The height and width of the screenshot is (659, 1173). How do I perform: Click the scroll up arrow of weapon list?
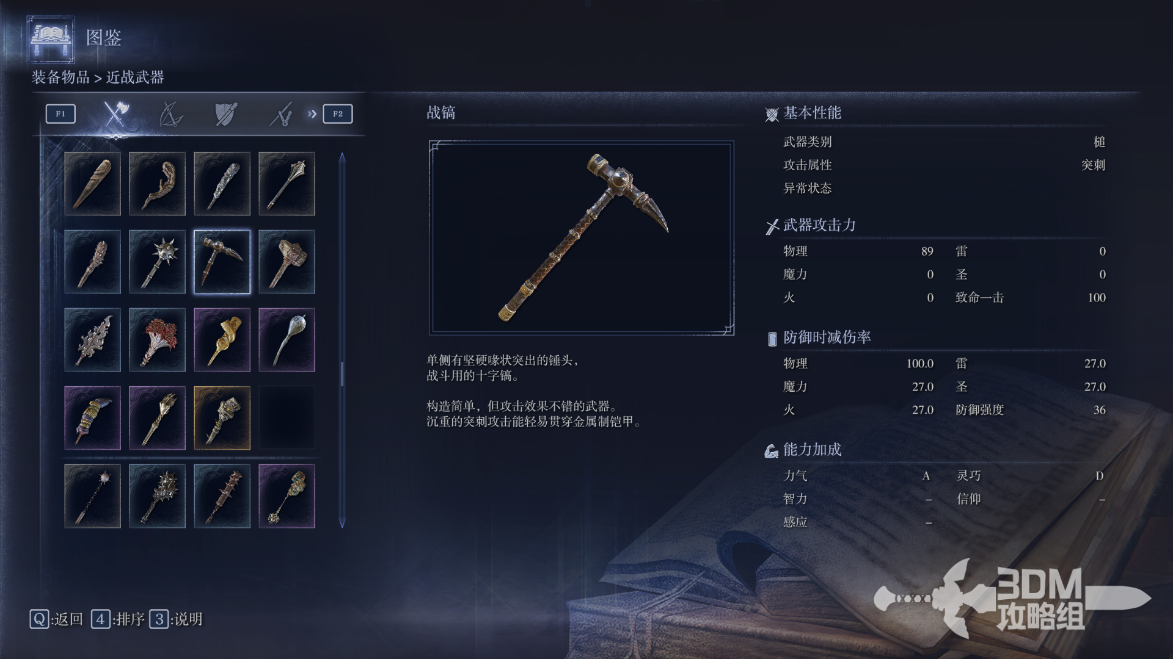342,158
